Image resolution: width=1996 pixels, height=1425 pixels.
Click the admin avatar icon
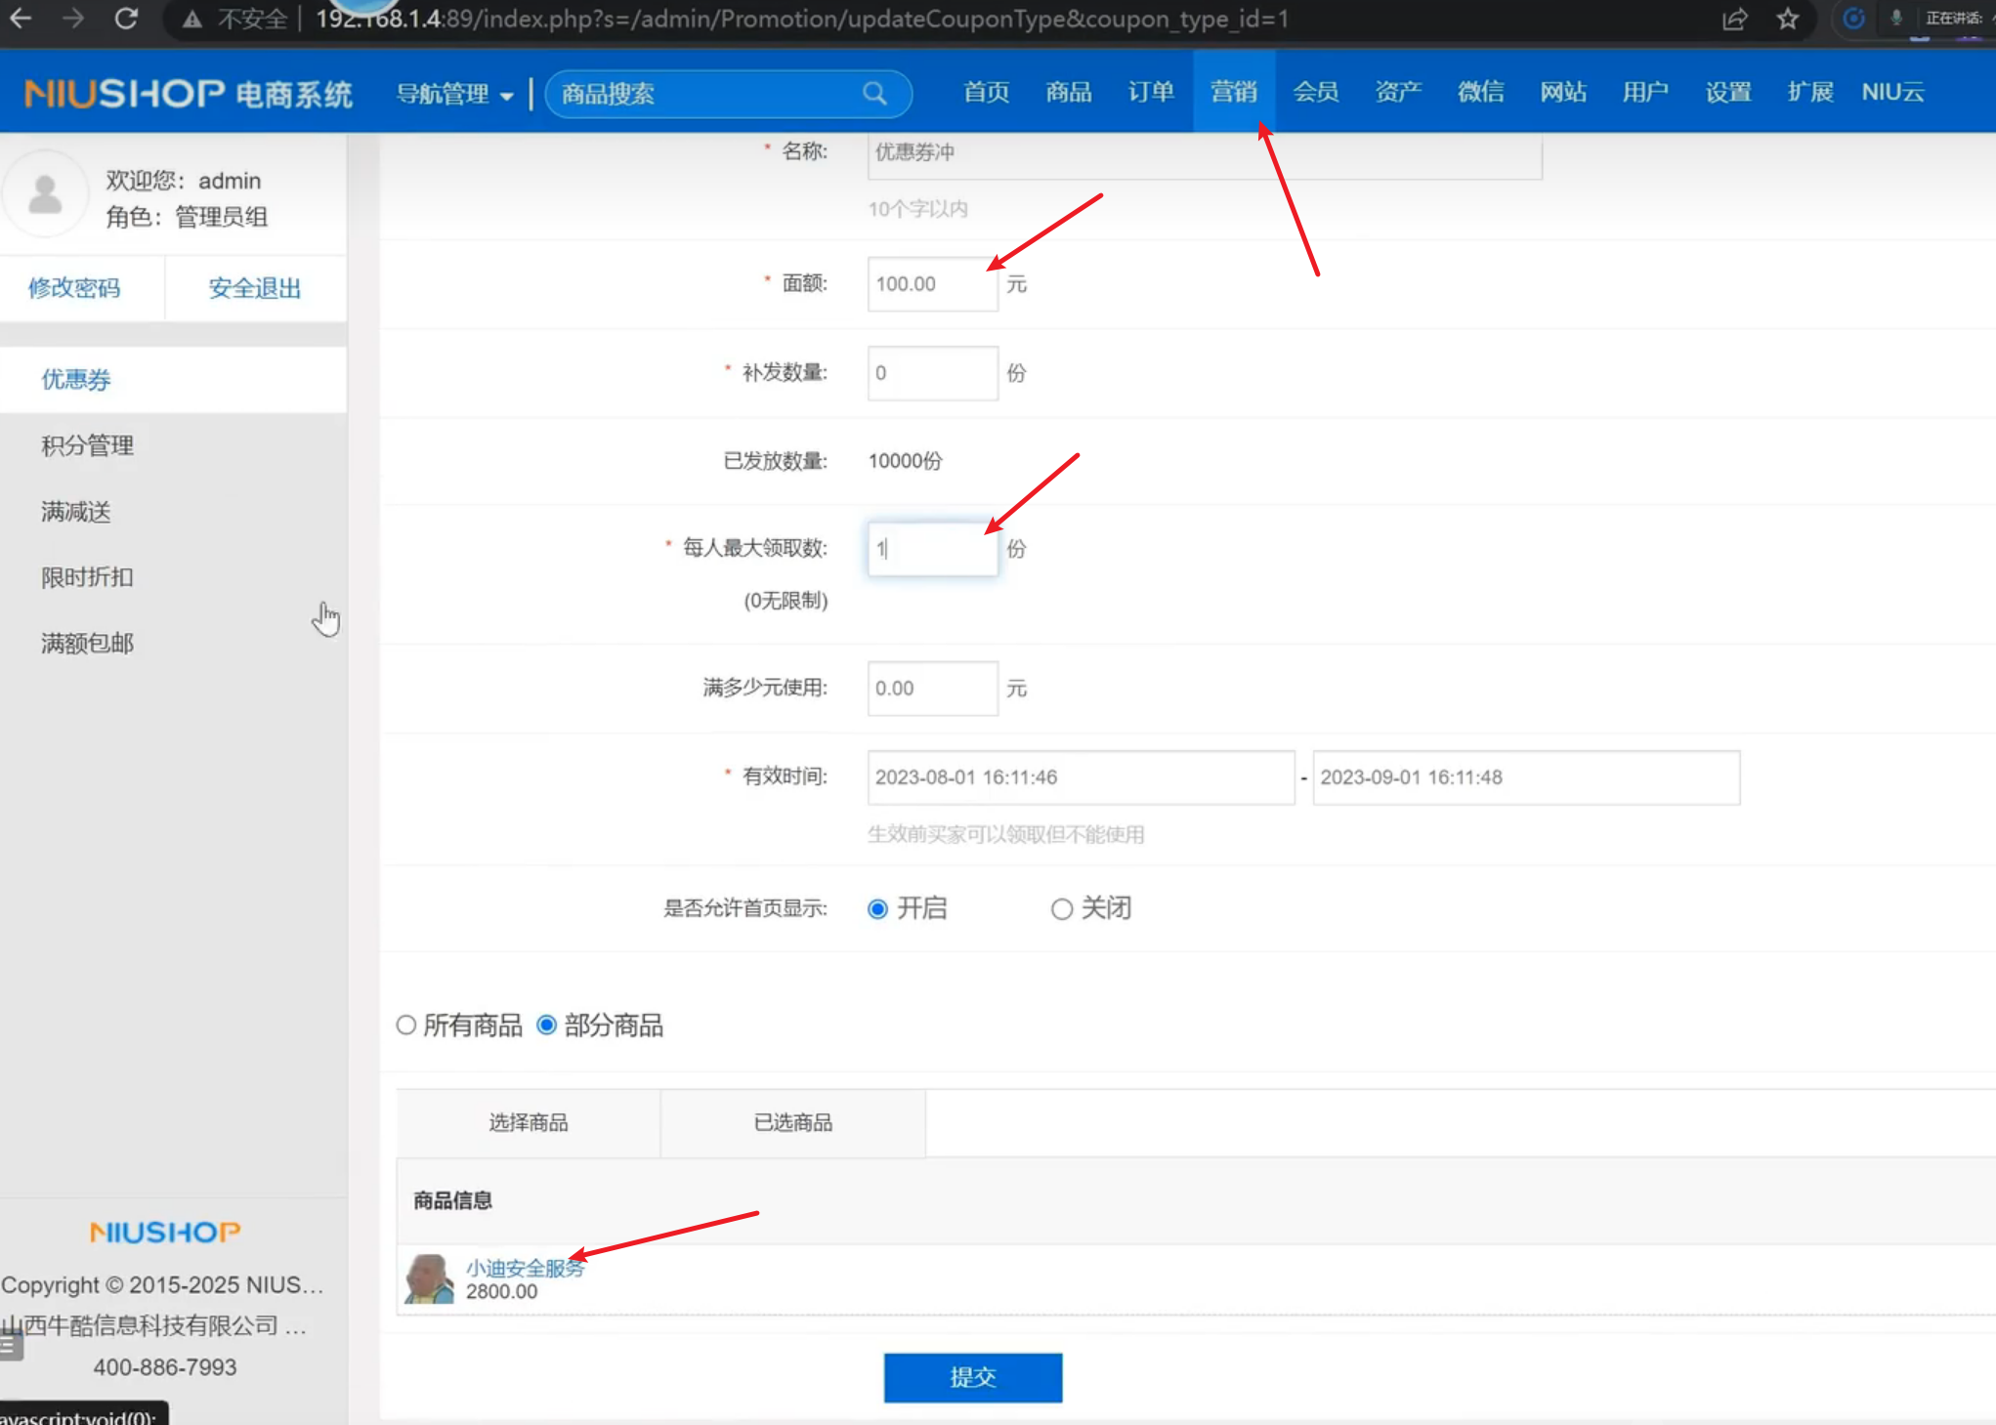click(45, 194)
